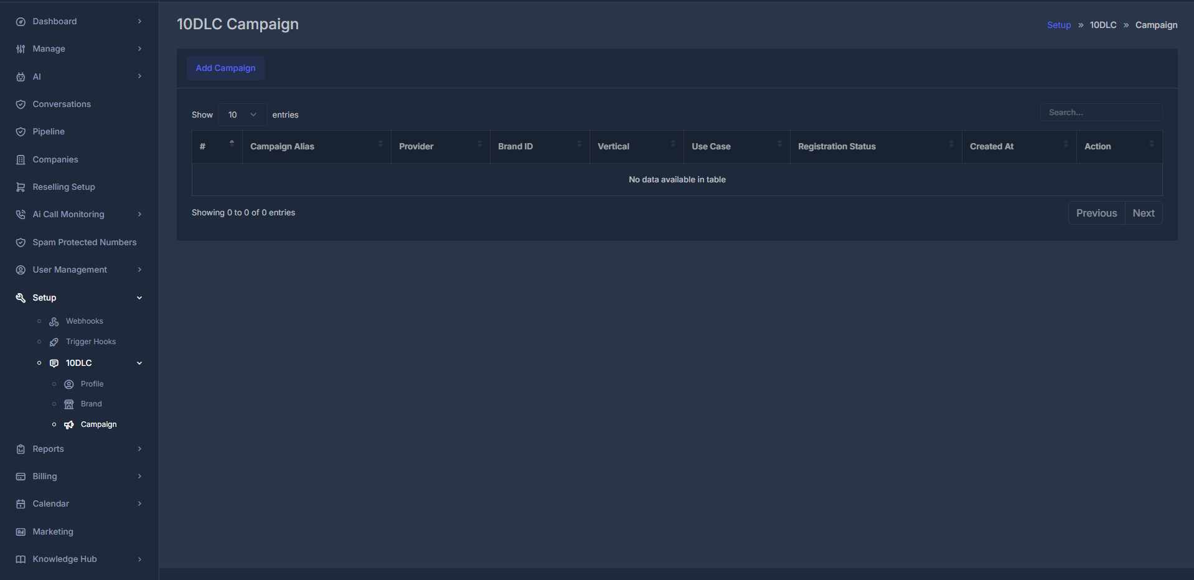This screenshot has height=580, width=1194.
Task: Collapse the Setup section chevron
Action: 139,297
